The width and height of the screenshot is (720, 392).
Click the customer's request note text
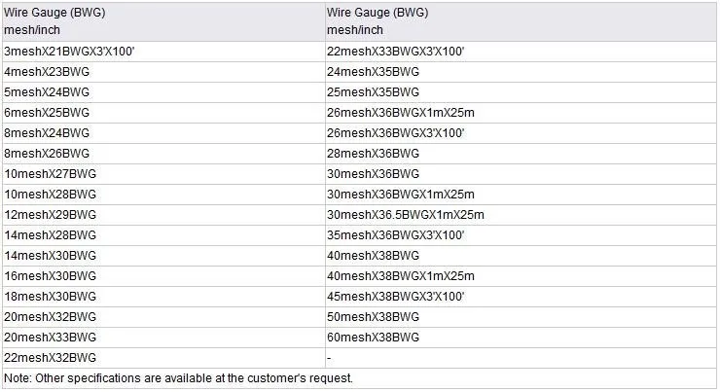178,378
